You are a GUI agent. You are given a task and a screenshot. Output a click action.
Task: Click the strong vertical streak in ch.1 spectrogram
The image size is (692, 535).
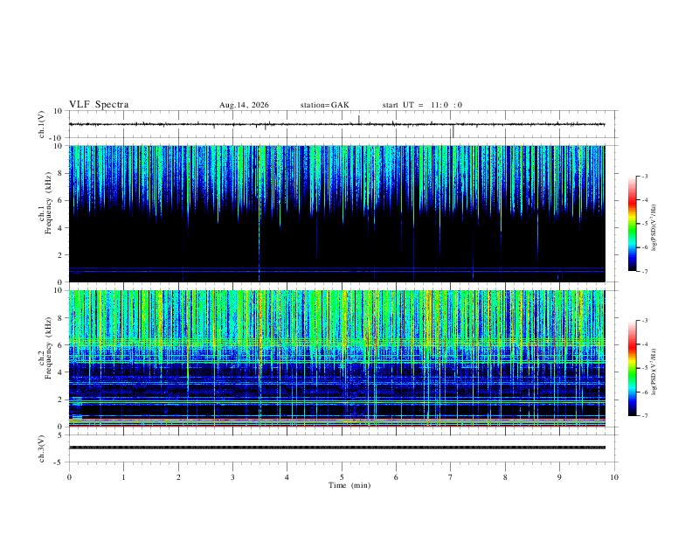click(x=259, y=213)
